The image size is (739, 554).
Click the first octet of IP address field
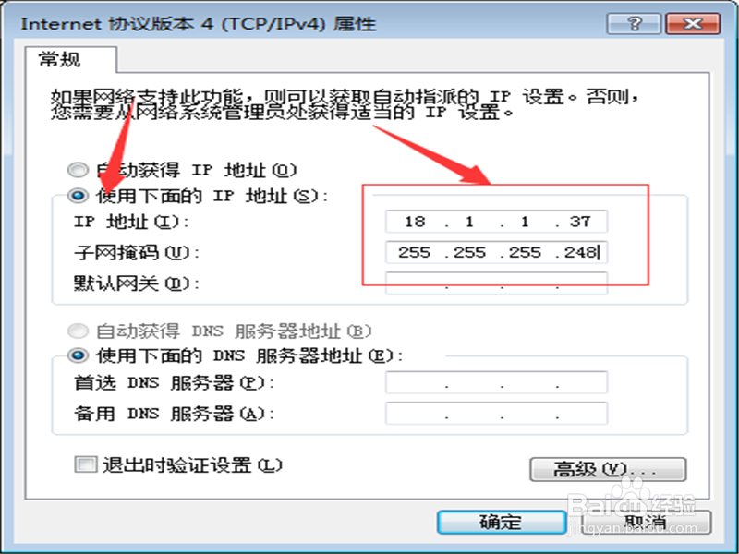(415, 222)
